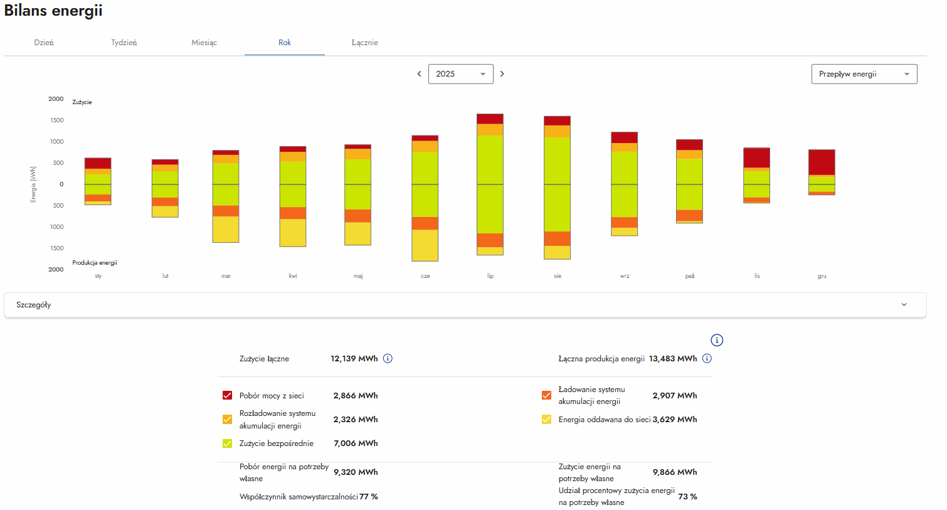Toggle Ładowanie systemu akumulacji energii checkbox

[x=546, y=395]
